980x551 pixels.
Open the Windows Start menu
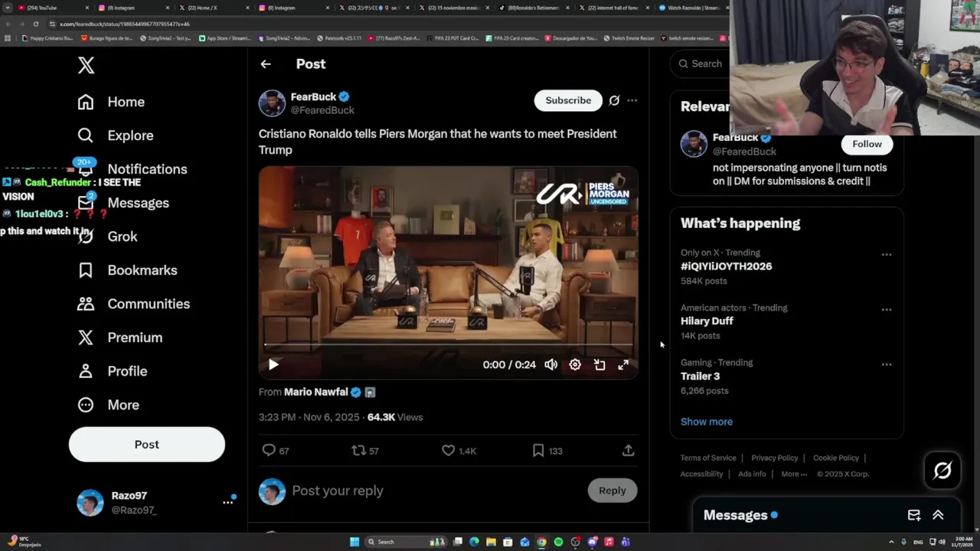[354, 542]
